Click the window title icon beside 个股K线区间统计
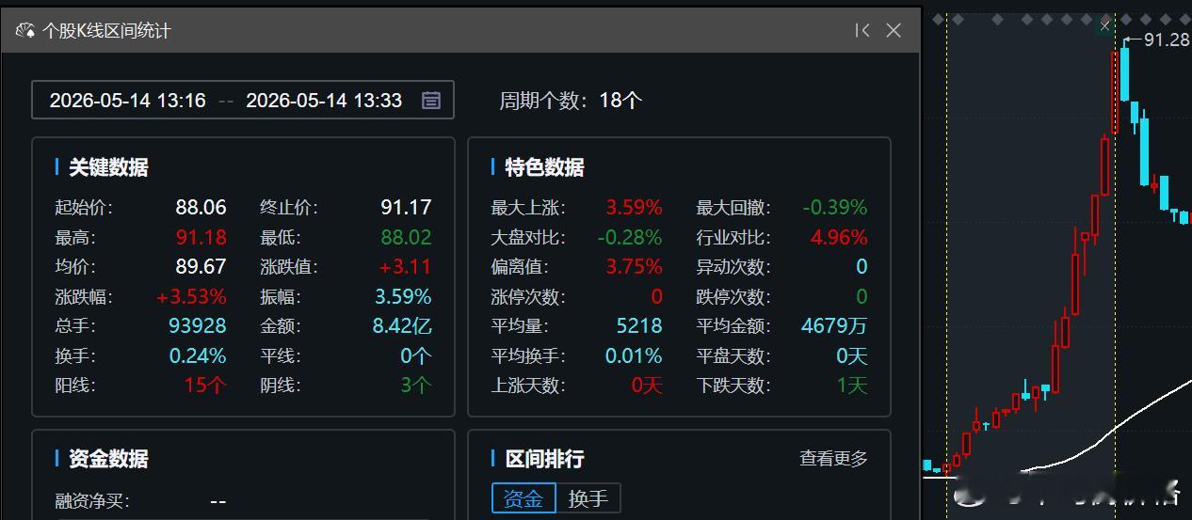The image size is (1192, 520). coord(25,31)
